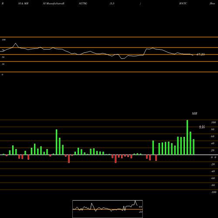
Task: Click the 'SI(TM)' header label
Action: [x=83, y=3]
